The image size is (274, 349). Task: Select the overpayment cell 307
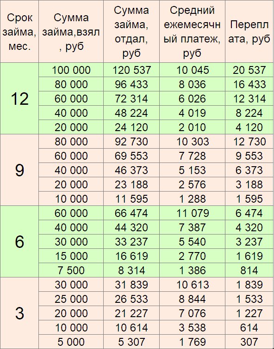pyautogui.click(x=249, y=342)
